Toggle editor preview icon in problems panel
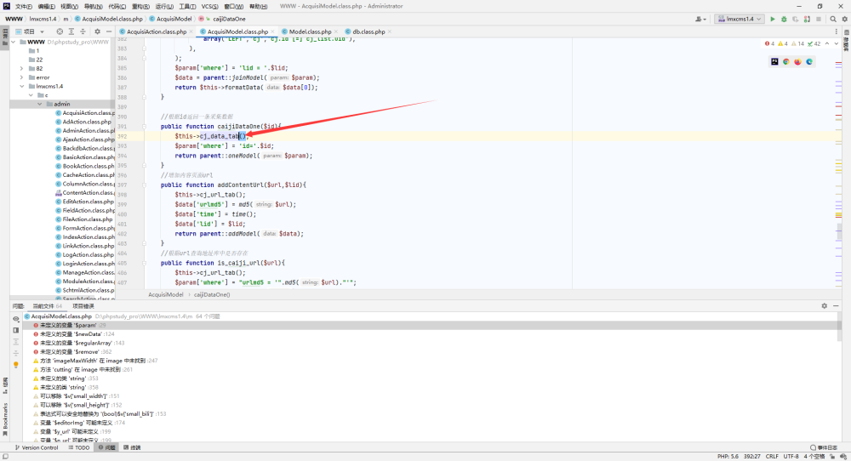 [15, 330]
